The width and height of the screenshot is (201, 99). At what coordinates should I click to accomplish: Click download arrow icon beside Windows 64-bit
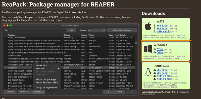[155, 52]
